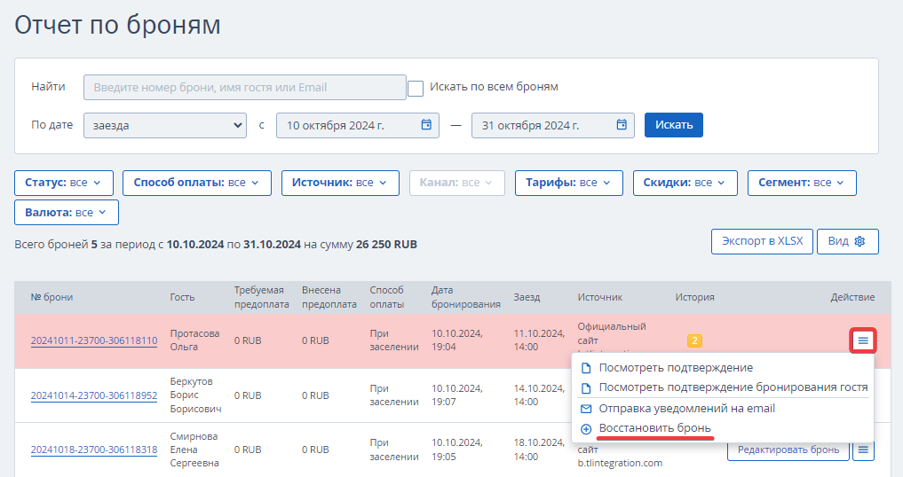The image size is (903, 477).
Task: Choose Восстановить бронь from menu
Action: 654,428
